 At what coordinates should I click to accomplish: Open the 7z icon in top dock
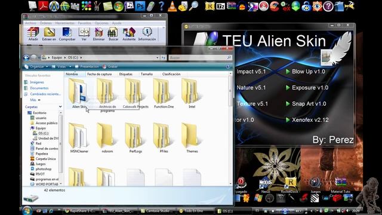tap(220, 6)
